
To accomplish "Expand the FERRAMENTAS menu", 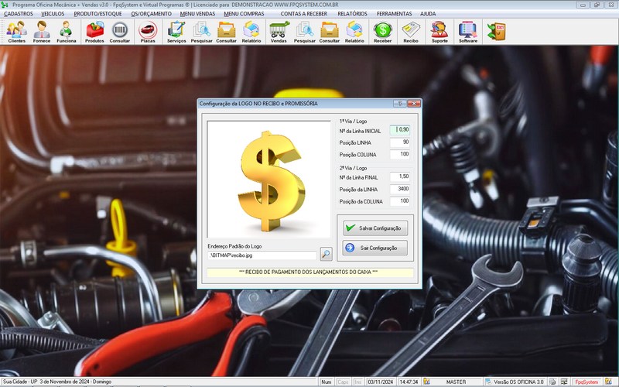I will point(394,14).
